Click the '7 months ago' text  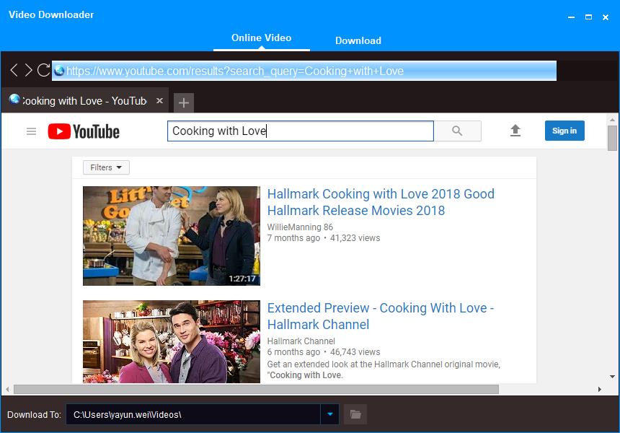pos(293,238)
